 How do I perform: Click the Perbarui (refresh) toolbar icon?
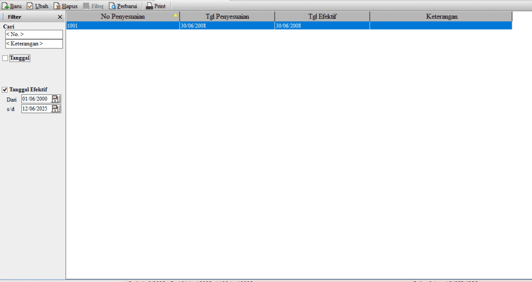[112, 6]
